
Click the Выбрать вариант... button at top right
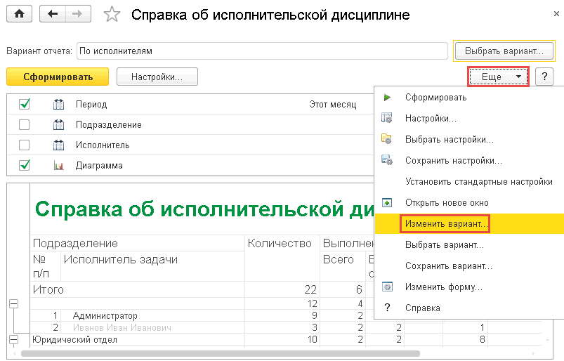coord(504,51)
